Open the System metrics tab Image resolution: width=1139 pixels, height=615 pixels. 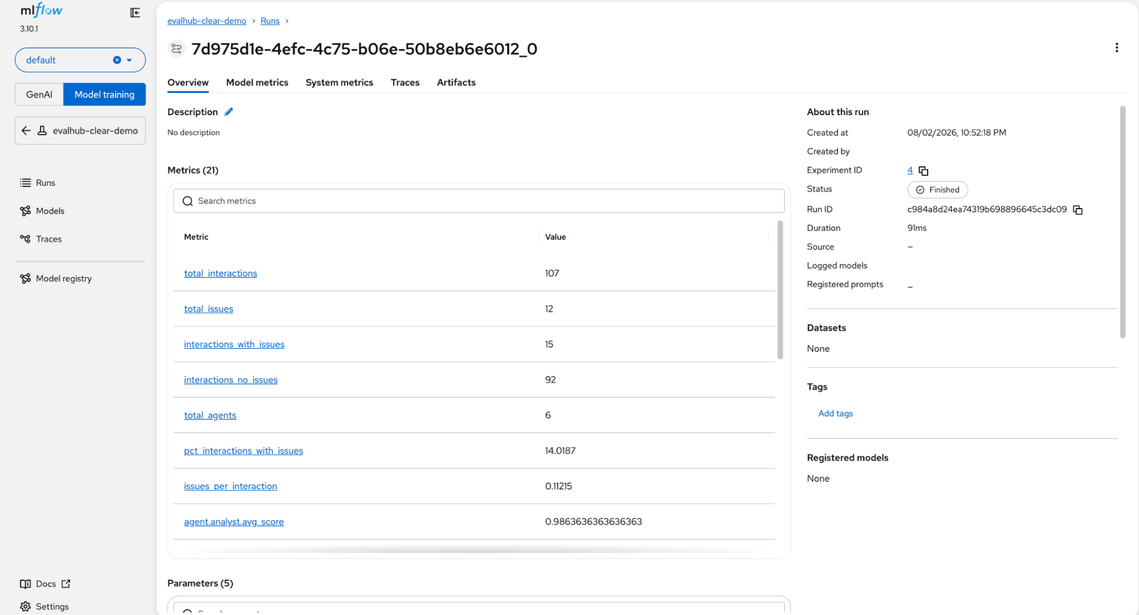click(x=339, y=82)
